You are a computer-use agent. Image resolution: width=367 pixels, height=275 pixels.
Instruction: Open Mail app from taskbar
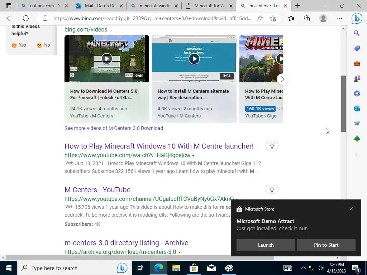pyautogui.click(x=211, y=268)
